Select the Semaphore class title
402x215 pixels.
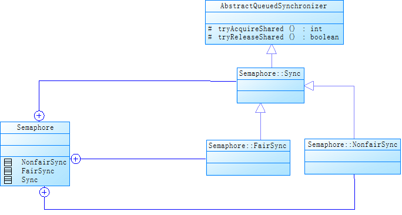35,127
